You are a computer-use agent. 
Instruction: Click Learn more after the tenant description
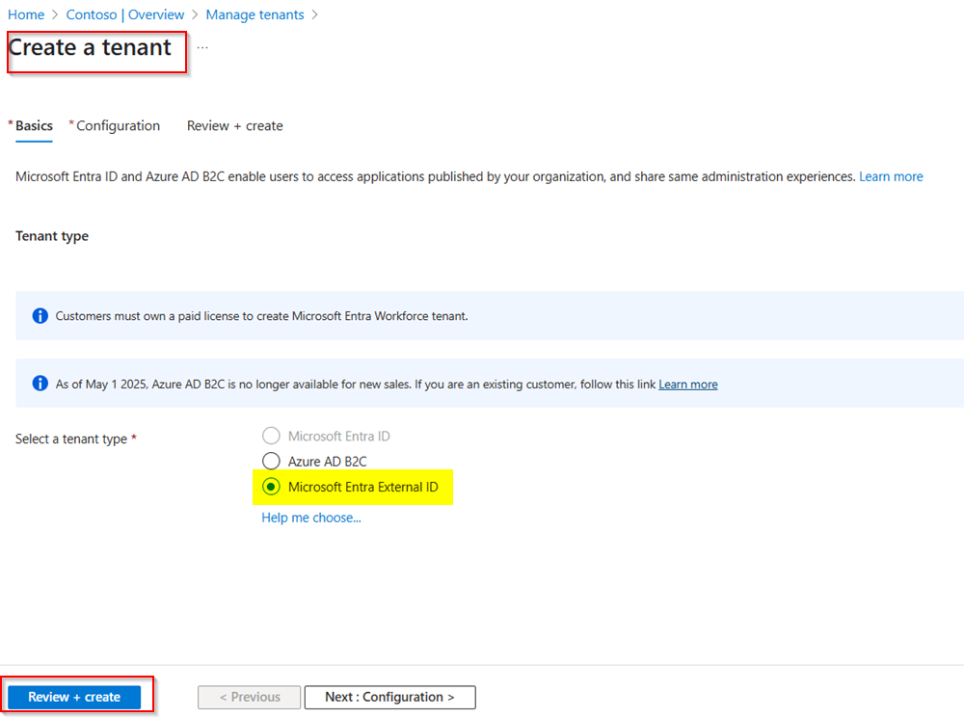[891, 176]
